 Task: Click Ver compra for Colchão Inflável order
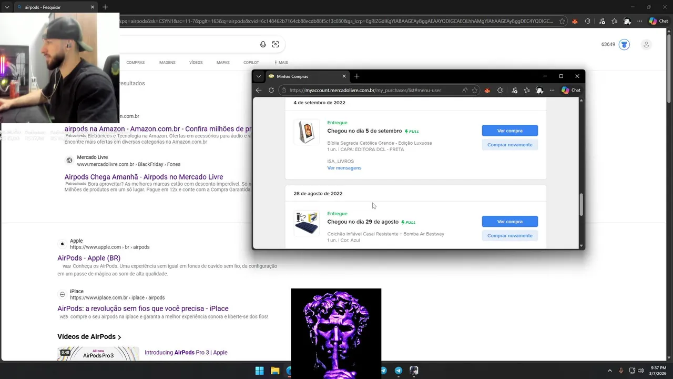509,222
